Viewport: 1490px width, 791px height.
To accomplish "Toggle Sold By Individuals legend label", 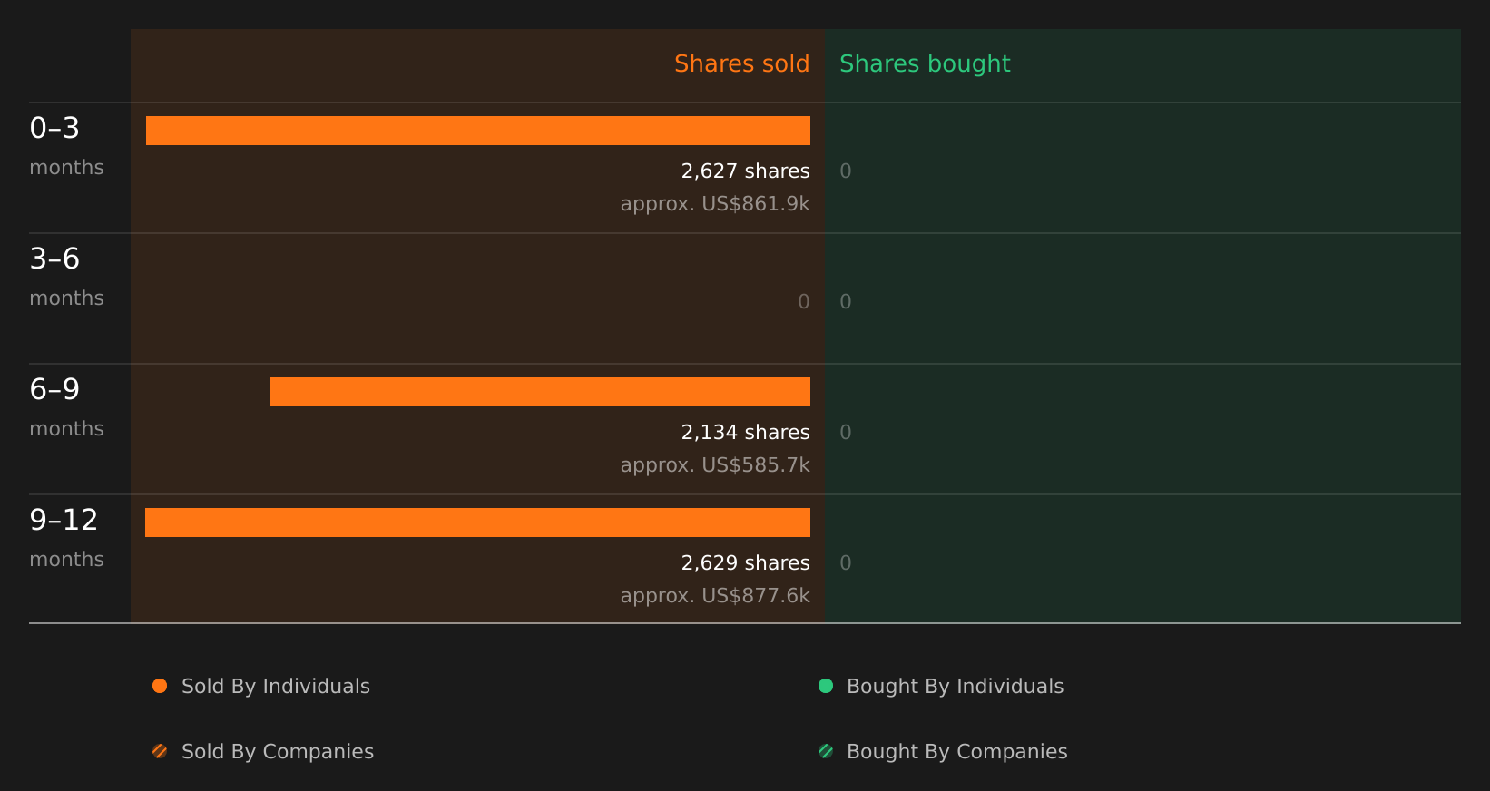I will (276, 686).
